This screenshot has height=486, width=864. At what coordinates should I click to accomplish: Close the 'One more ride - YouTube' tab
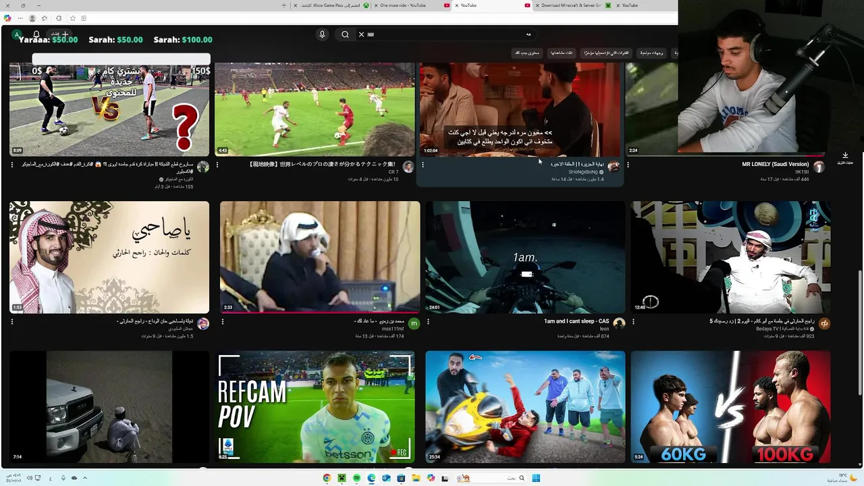point(376,5)
